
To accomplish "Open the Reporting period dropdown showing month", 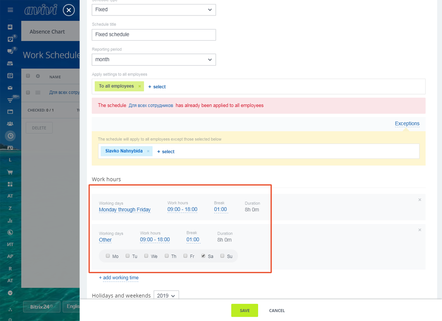I will [154, 60].
